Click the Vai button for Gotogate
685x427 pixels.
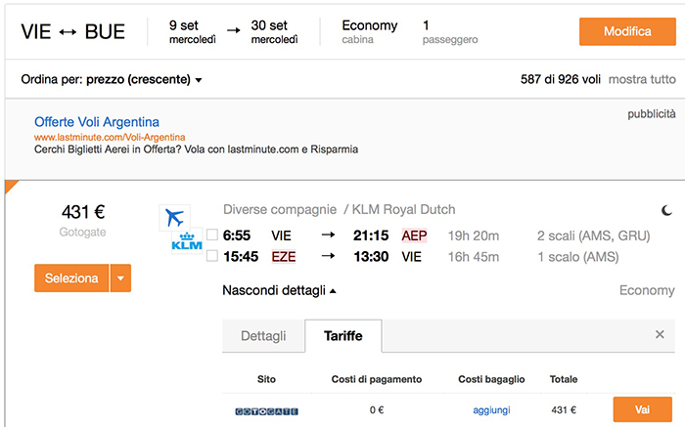643,409
